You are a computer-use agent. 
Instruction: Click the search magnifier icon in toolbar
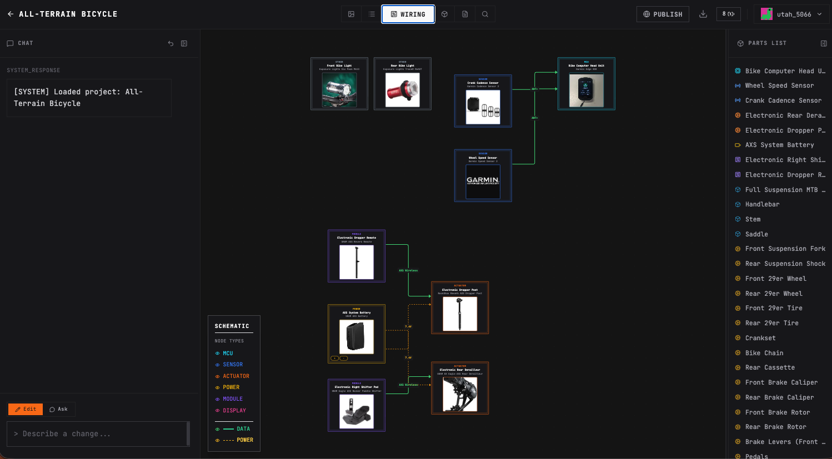[485, 14]
